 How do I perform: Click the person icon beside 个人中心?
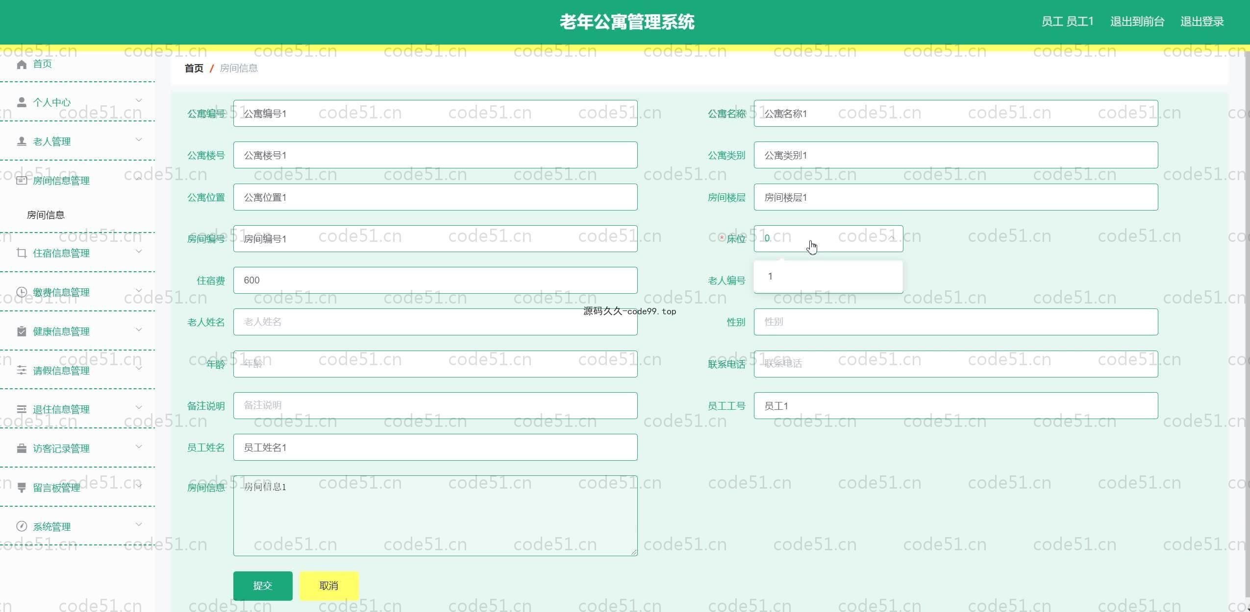click(22, 102)
